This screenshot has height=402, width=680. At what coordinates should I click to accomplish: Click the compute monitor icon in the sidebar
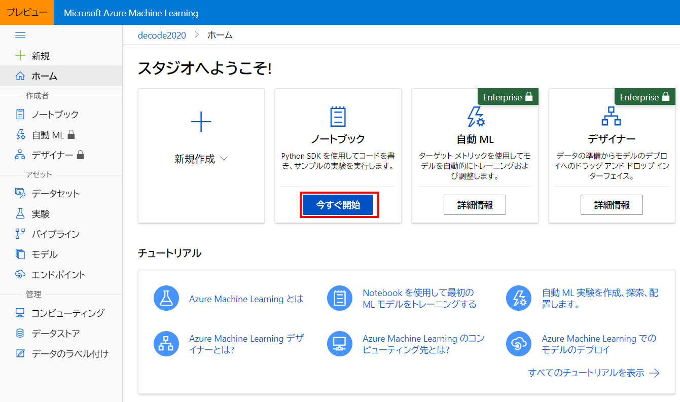tap(20, 313)
